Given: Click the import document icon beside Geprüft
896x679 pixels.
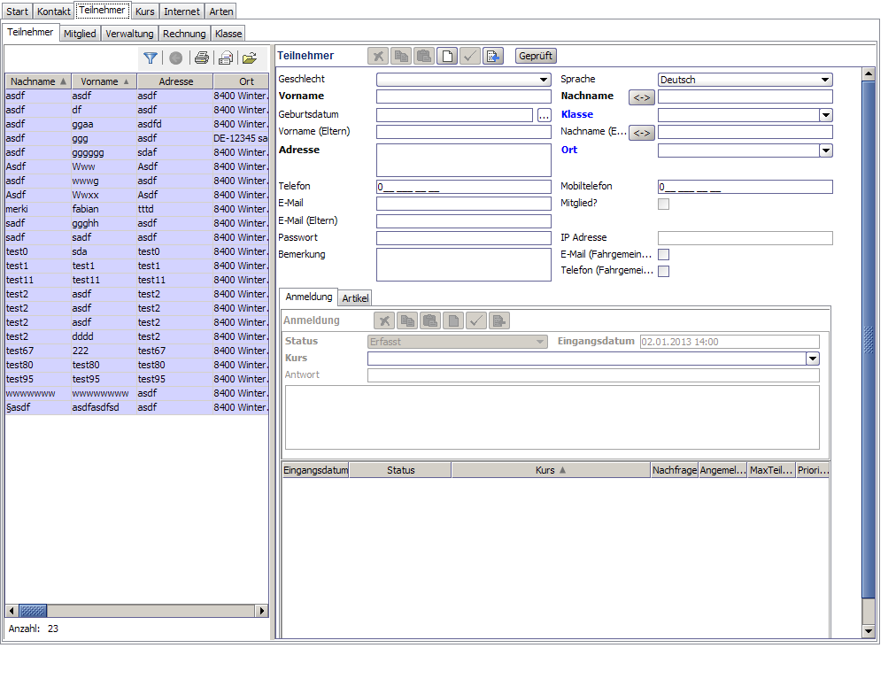Looking at the screenshot, I should pos(492,56).
